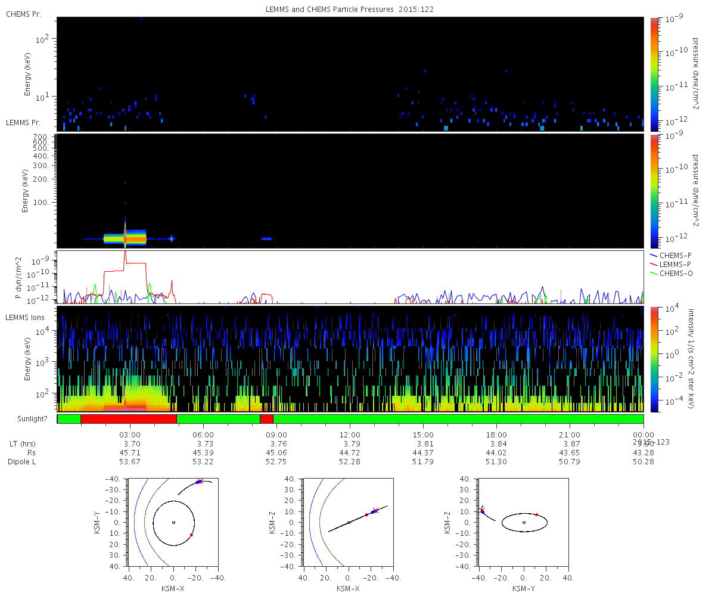The image size is (715, 596).
Task: Click the first long red segment in Sunlight bar
Action: point(129,419)
